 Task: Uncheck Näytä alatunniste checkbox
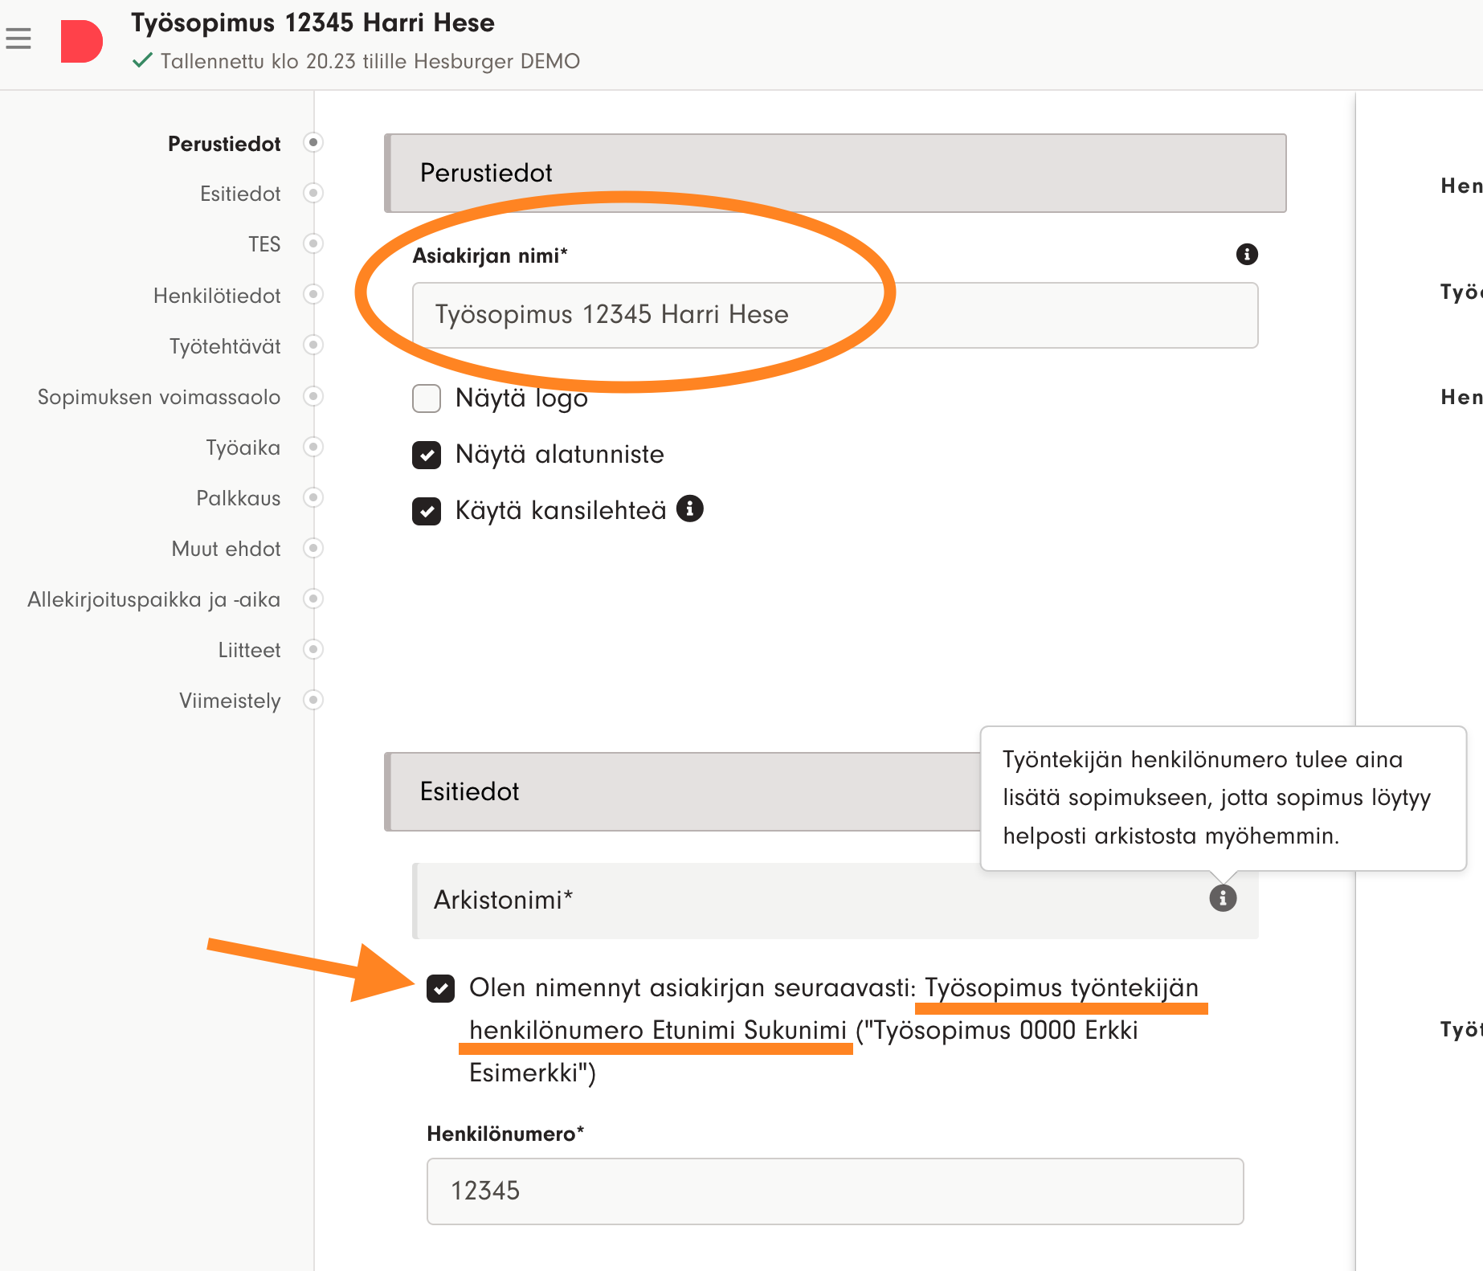pyautogui.click(x=427, y=455)
